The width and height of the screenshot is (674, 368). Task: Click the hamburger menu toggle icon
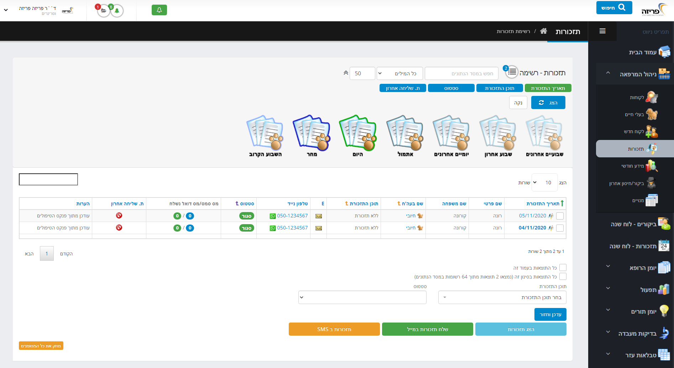[x=602, y=31]
